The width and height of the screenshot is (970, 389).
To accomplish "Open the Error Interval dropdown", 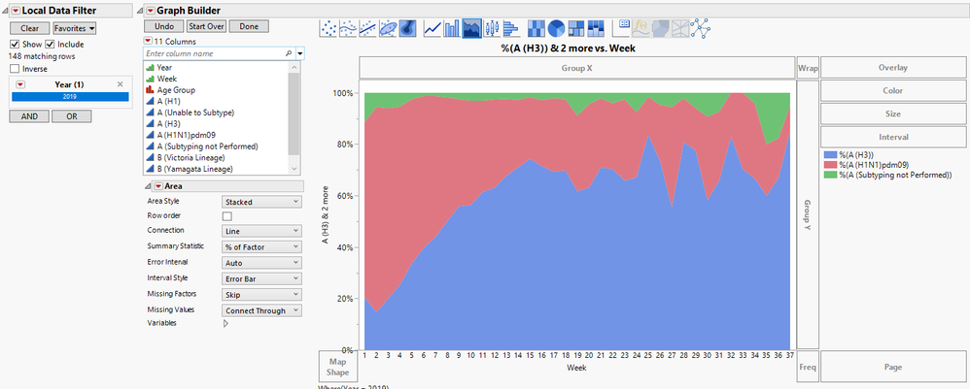I will click(261, 263).
